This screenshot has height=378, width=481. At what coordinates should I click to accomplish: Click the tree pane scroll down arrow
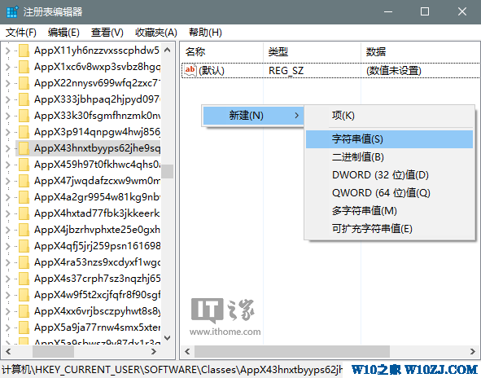coord(167,338)
